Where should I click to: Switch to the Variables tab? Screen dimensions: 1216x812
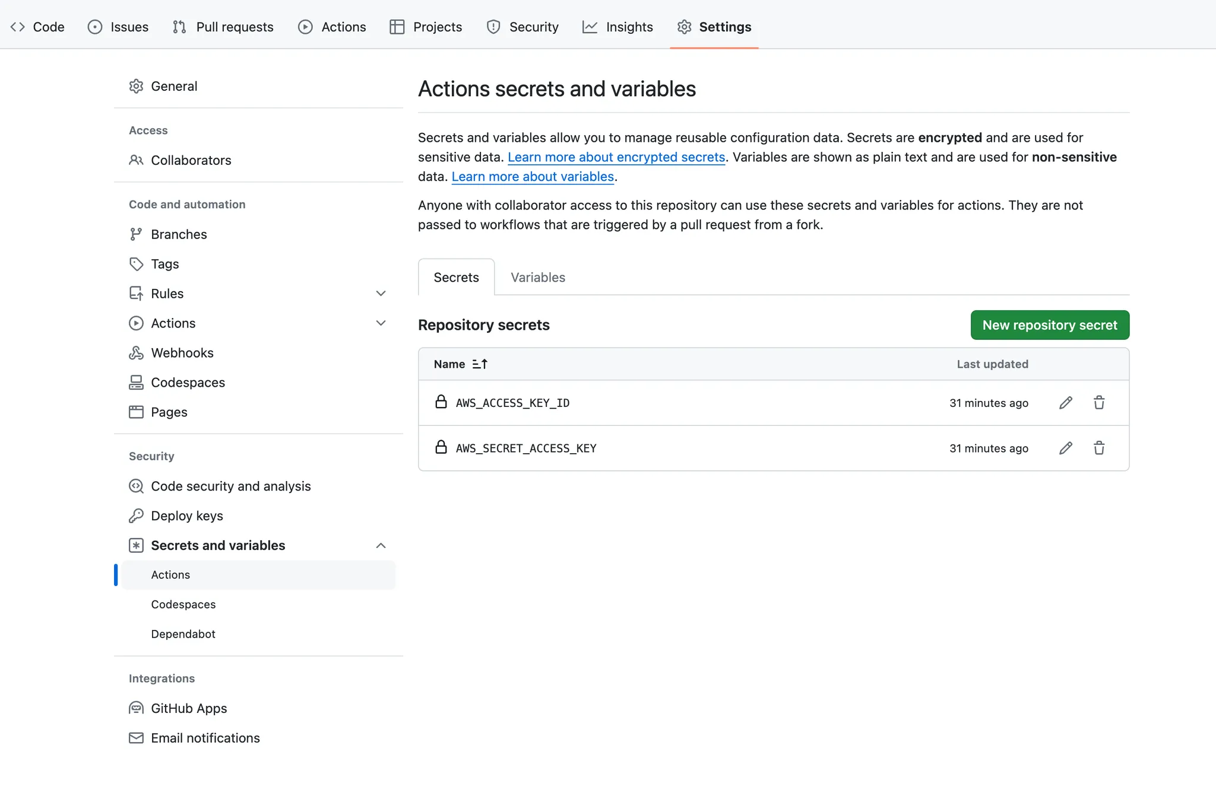pos(538,278)
